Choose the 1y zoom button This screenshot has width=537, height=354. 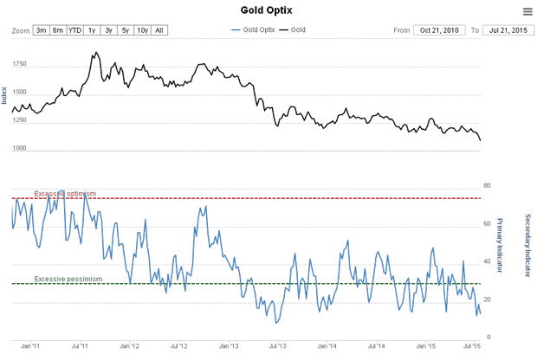[92, 30]
